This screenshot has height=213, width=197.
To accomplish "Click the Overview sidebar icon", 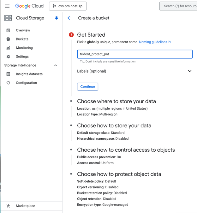I will pyautogui.click(x=9, y=30).
